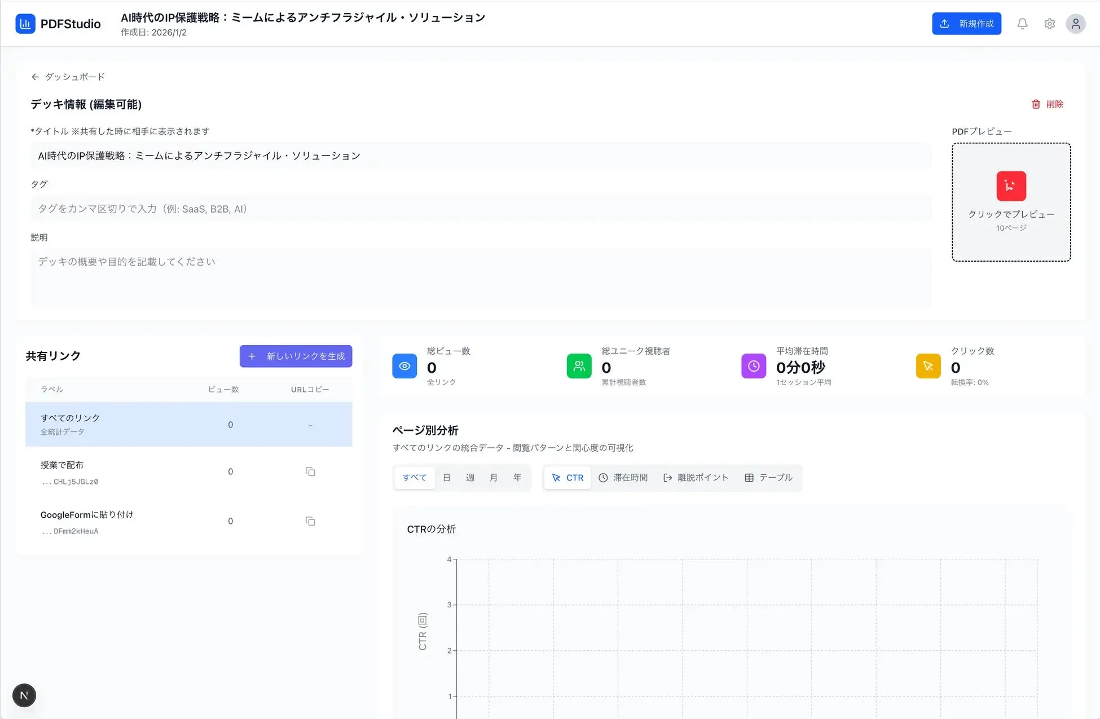Select the 週 period option
This screenshot has width=1100, height=719.
click(470, 477)
